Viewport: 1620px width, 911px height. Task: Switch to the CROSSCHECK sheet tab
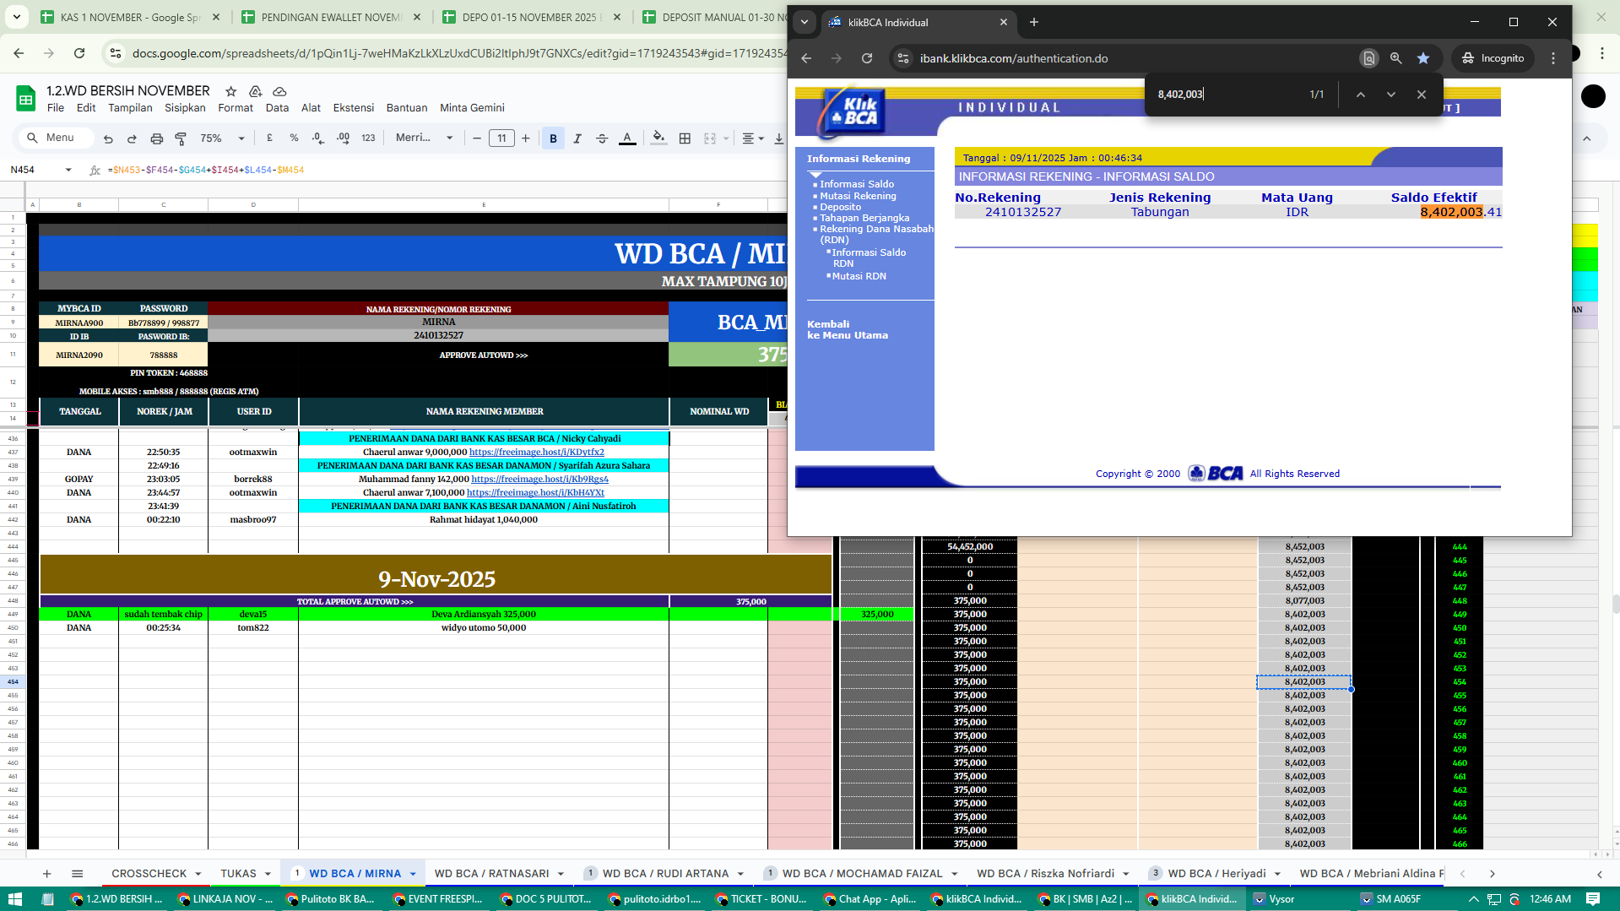pyautogui.click(x=149, y=874)
